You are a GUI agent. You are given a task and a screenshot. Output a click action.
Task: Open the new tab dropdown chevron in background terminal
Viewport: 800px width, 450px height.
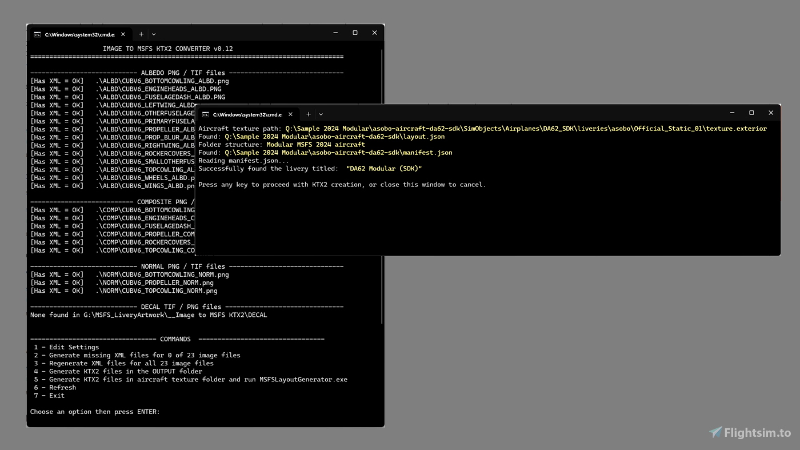tap(153, 34)
